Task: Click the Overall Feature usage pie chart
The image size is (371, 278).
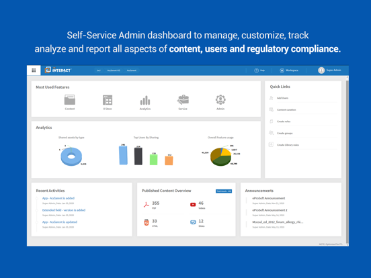Action: point(220,156)
